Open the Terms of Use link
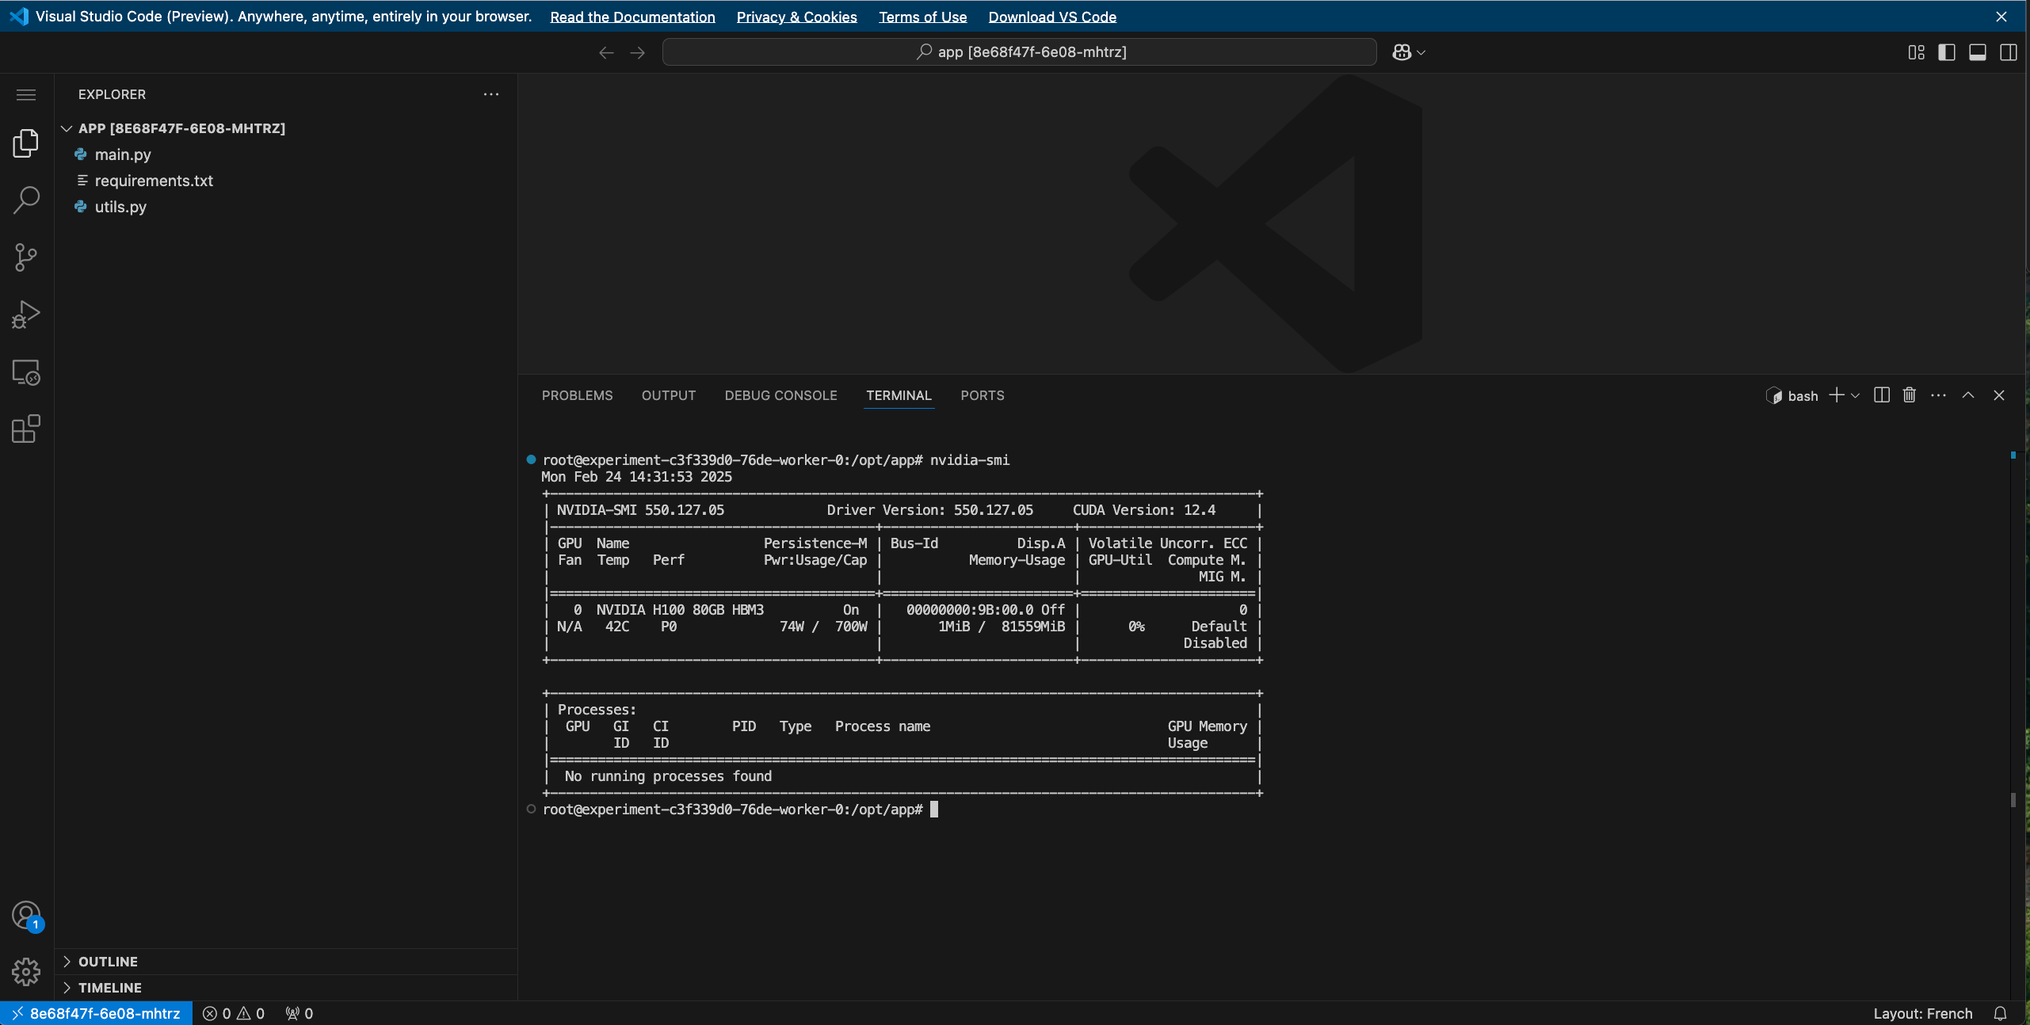 [x=922, y=17]
